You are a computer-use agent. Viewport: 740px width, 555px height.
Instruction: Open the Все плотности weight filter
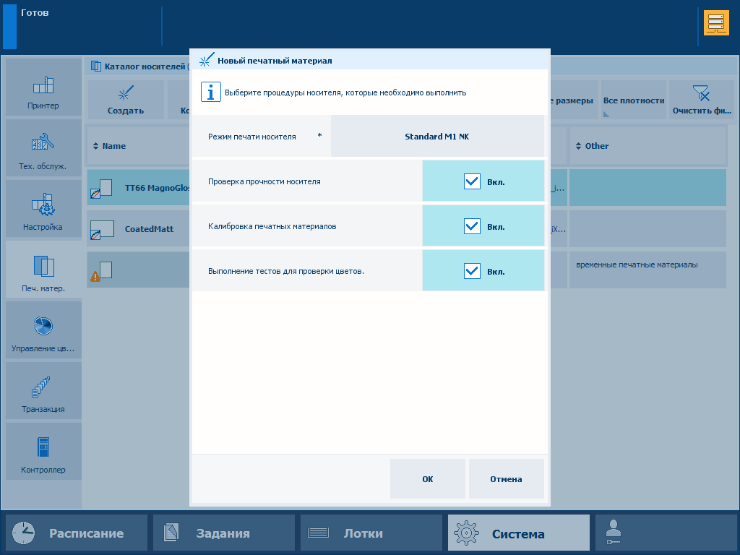point(633,100)
